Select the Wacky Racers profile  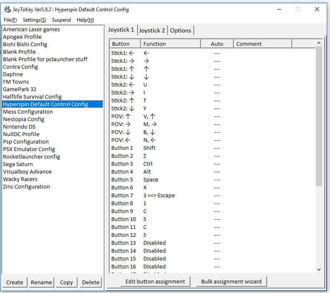point(52,179)
